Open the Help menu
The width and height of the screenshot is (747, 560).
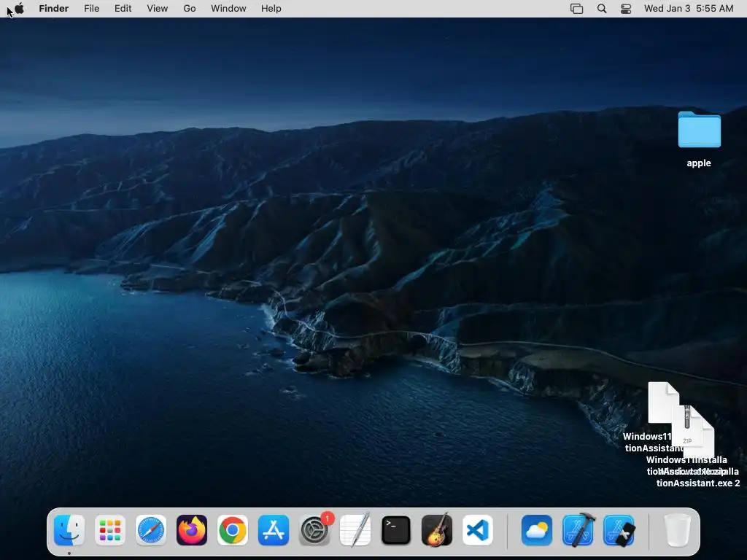pos(271,9)
